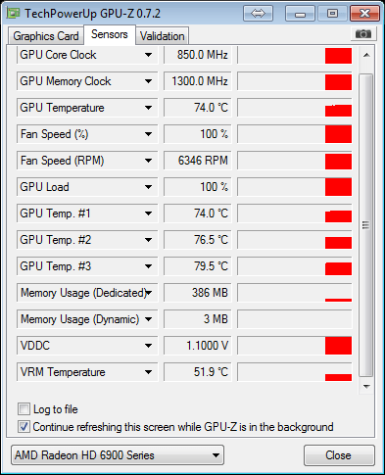This screenshot has height=475, width=385.
Task: Switch to the Graphics Card tab
Action: (x=46, y=36)
